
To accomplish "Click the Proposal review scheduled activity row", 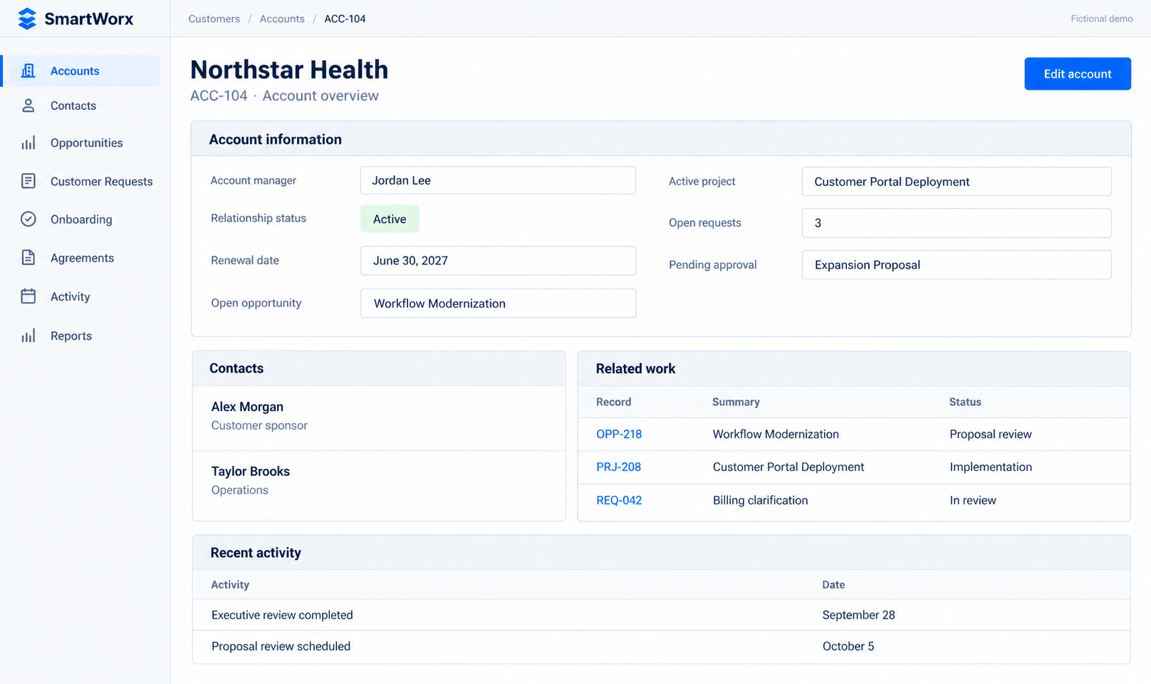I will point(661,647).
